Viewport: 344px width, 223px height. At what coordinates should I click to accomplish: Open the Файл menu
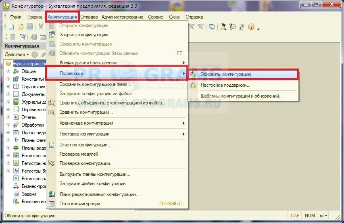tap(15, 17)
